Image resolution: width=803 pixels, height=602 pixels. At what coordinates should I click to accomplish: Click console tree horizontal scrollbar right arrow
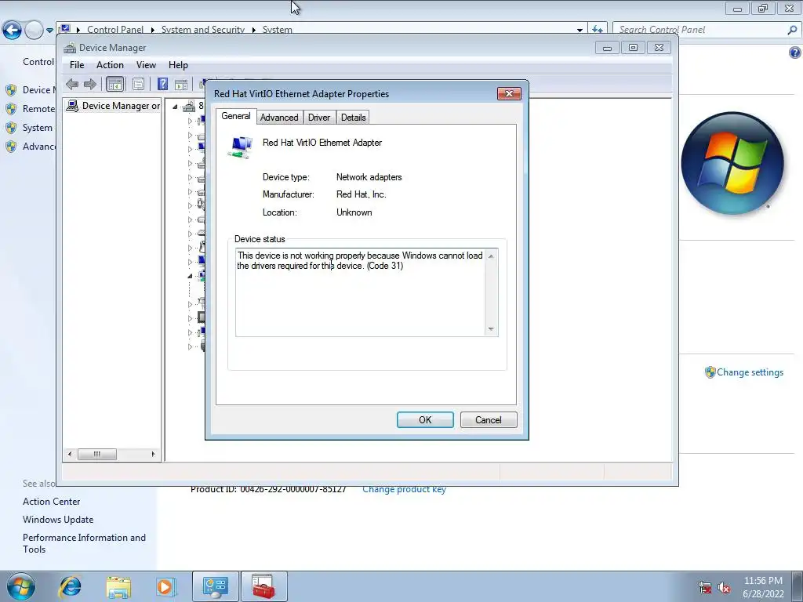[x=153, y=454]
